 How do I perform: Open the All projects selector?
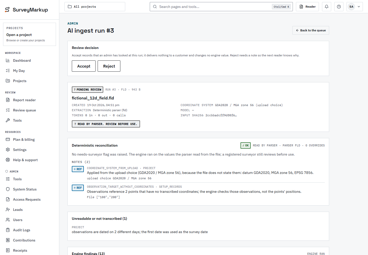(x=95, y=7)
